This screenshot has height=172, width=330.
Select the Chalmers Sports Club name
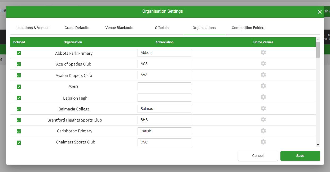76,142
